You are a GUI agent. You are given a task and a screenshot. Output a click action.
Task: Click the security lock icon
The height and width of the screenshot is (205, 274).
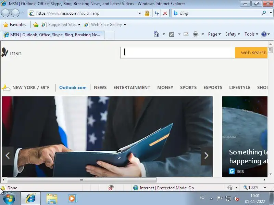pos(147,13)
